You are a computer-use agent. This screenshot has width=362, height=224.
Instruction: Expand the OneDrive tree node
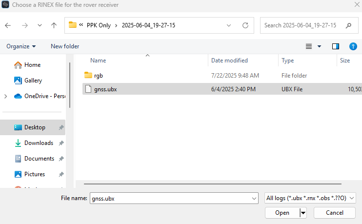(5, 96)
